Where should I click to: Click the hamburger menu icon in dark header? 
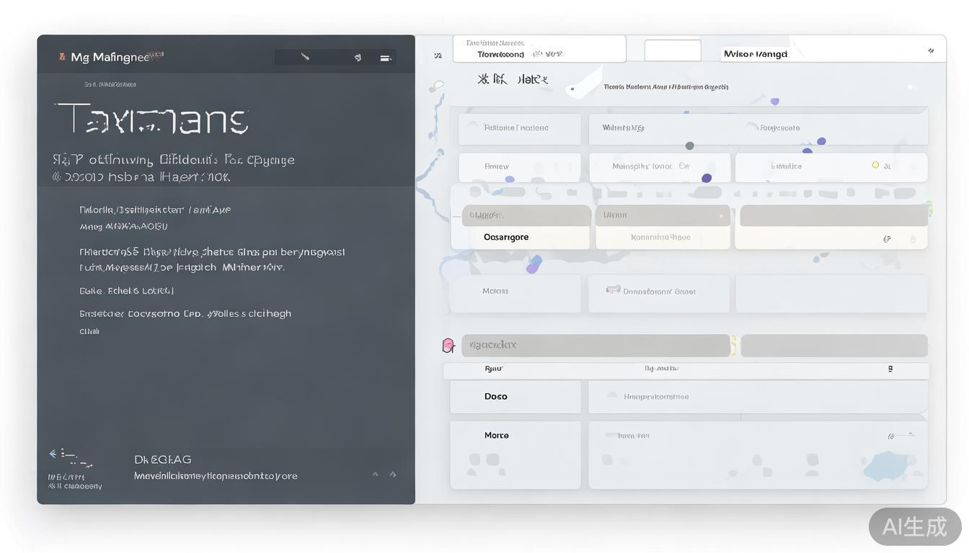[x=385, y=58]
